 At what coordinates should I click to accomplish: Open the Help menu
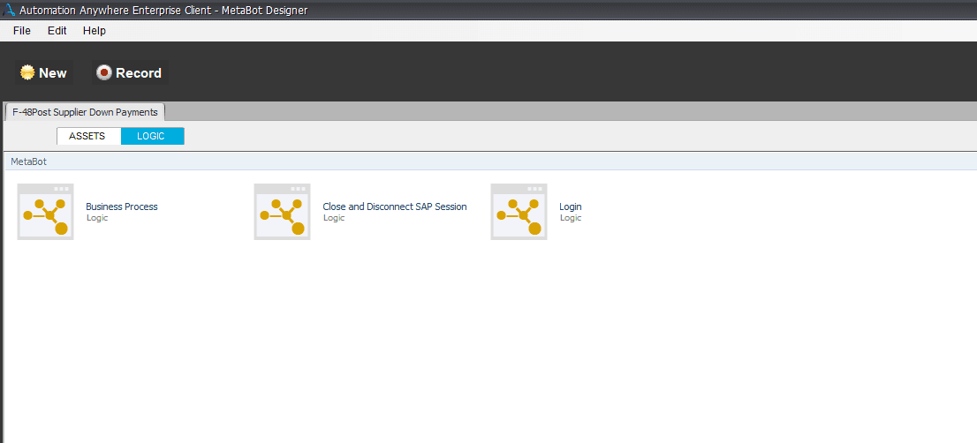coord(95,31)
